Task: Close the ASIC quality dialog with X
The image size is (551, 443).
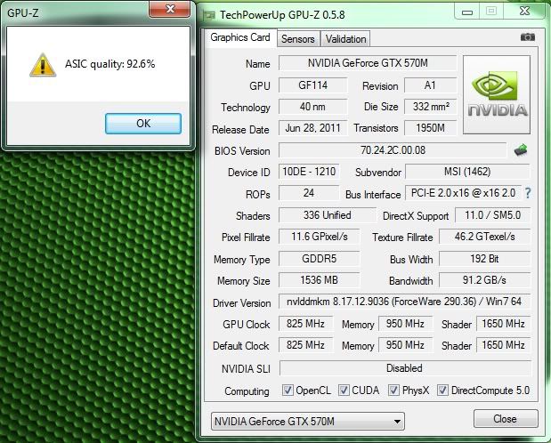Action: [170, 9]
